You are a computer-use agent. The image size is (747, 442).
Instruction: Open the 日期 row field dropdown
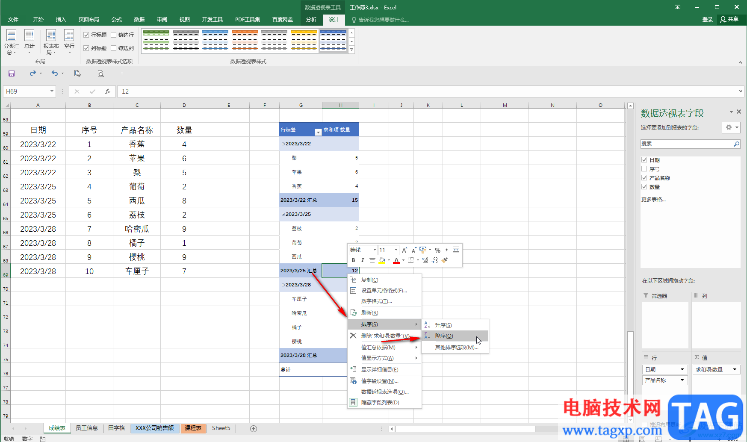[682, 369]
